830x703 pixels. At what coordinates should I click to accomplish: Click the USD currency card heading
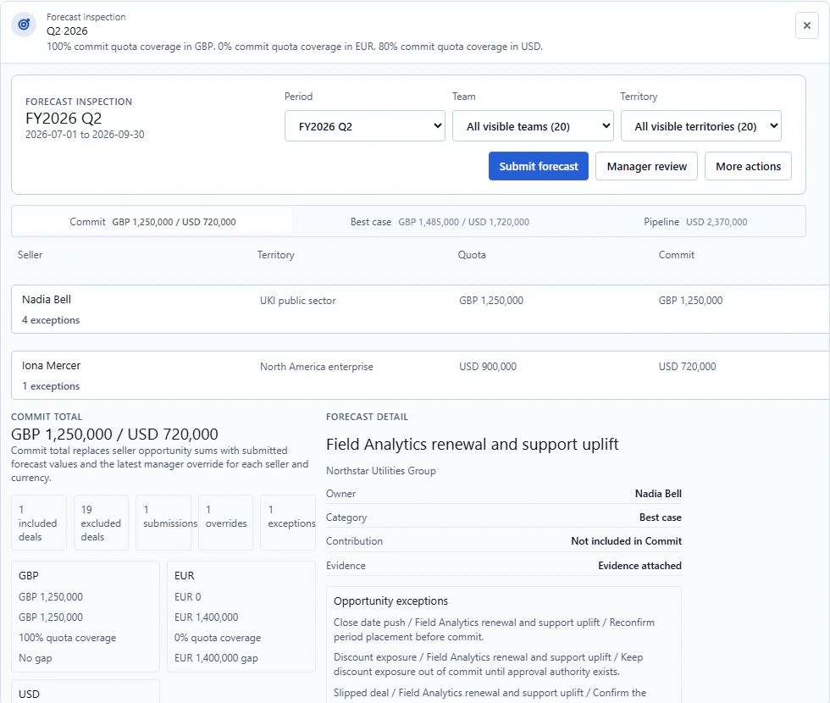point(29,694)
